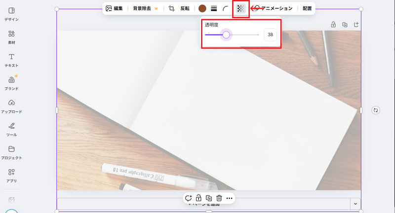
Task: Open the 素材 elements panel
Action: click(11, 37)
